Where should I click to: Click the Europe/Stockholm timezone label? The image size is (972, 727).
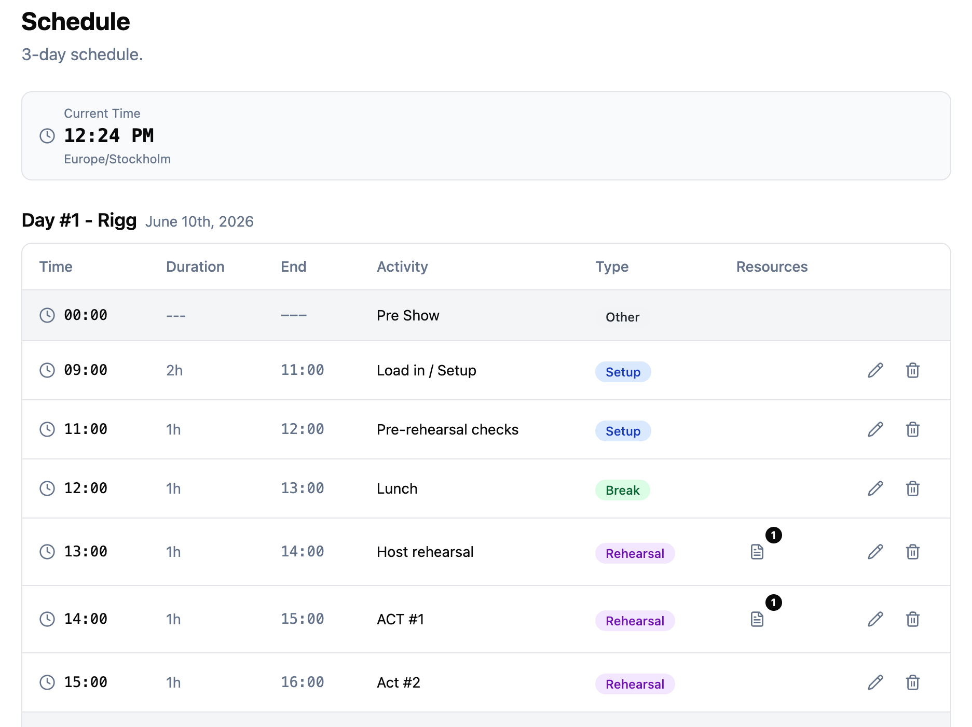pyautogui.click(x=117, y=159)
